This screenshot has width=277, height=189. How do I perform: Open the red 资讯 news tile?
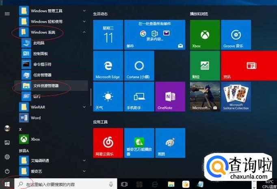(249, 66)
